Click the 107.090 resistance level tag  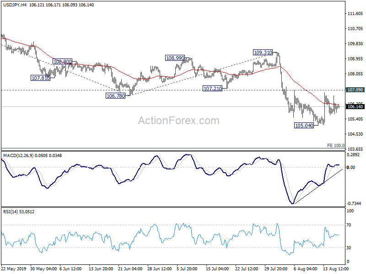[355, 90]
